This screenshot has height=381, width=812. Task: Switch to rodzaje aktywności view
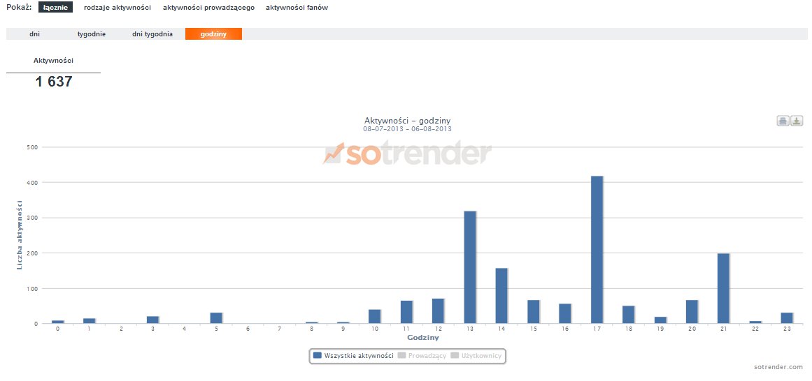(117, 8)
